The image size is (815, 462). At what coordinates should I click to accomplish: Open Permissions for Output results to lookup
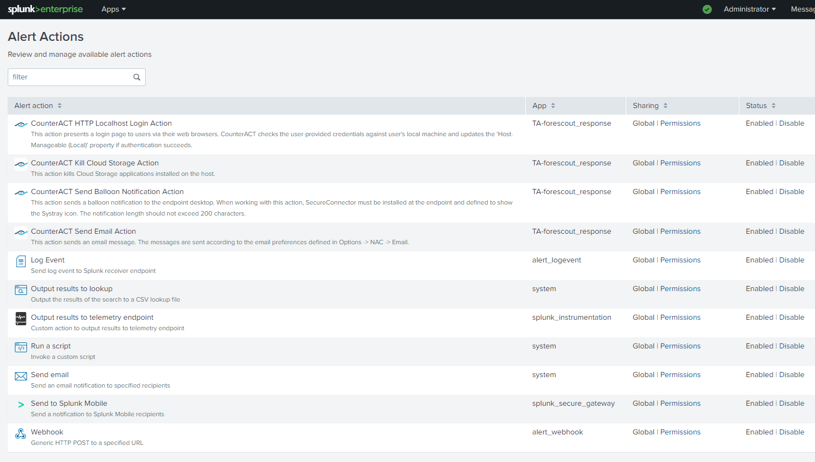pos(680,289)
